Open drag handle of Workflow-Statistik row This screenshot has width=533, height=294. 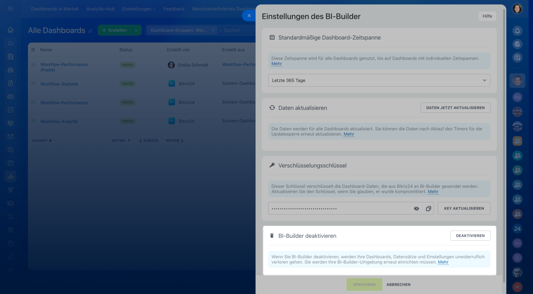pyautogui.click(x=33, y=84)
